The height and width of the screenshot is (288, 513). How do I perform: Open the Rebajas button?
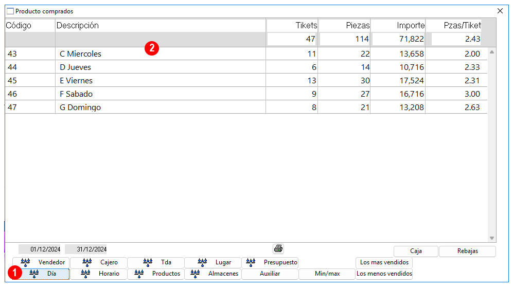[x=468, y=251]
